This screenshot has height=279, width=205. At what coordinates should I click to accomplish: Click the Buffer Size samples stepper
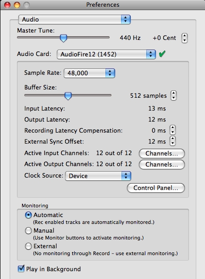point(173,95)
